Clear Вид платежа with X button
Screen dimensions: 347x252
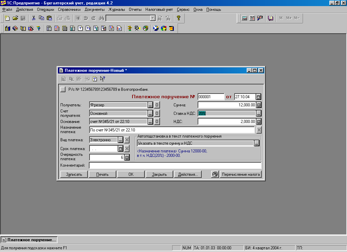point(127,140)
